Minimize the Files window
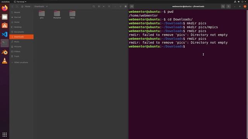This screenshot has height=139, width=248. (115, 7)
